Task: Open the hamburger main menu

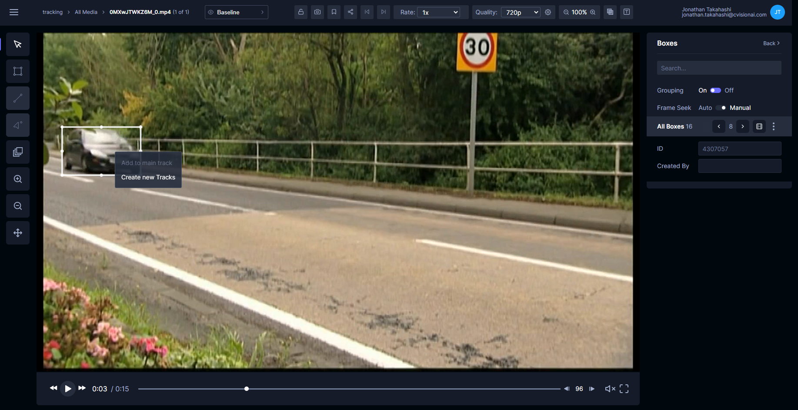Action: click(14, 12)
